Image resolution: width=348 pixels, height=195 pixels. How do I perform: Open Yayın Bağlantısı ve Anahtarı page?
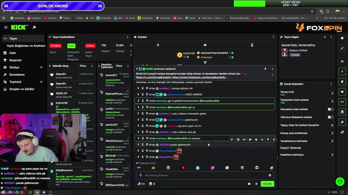pos(26,46)
